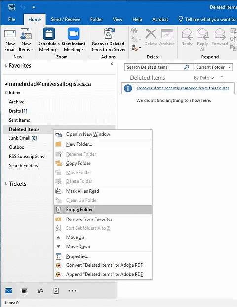This screenshot has width=237, height=307.
Task: Reverse sort order with up arrow
Action: [x=222, y=78]
